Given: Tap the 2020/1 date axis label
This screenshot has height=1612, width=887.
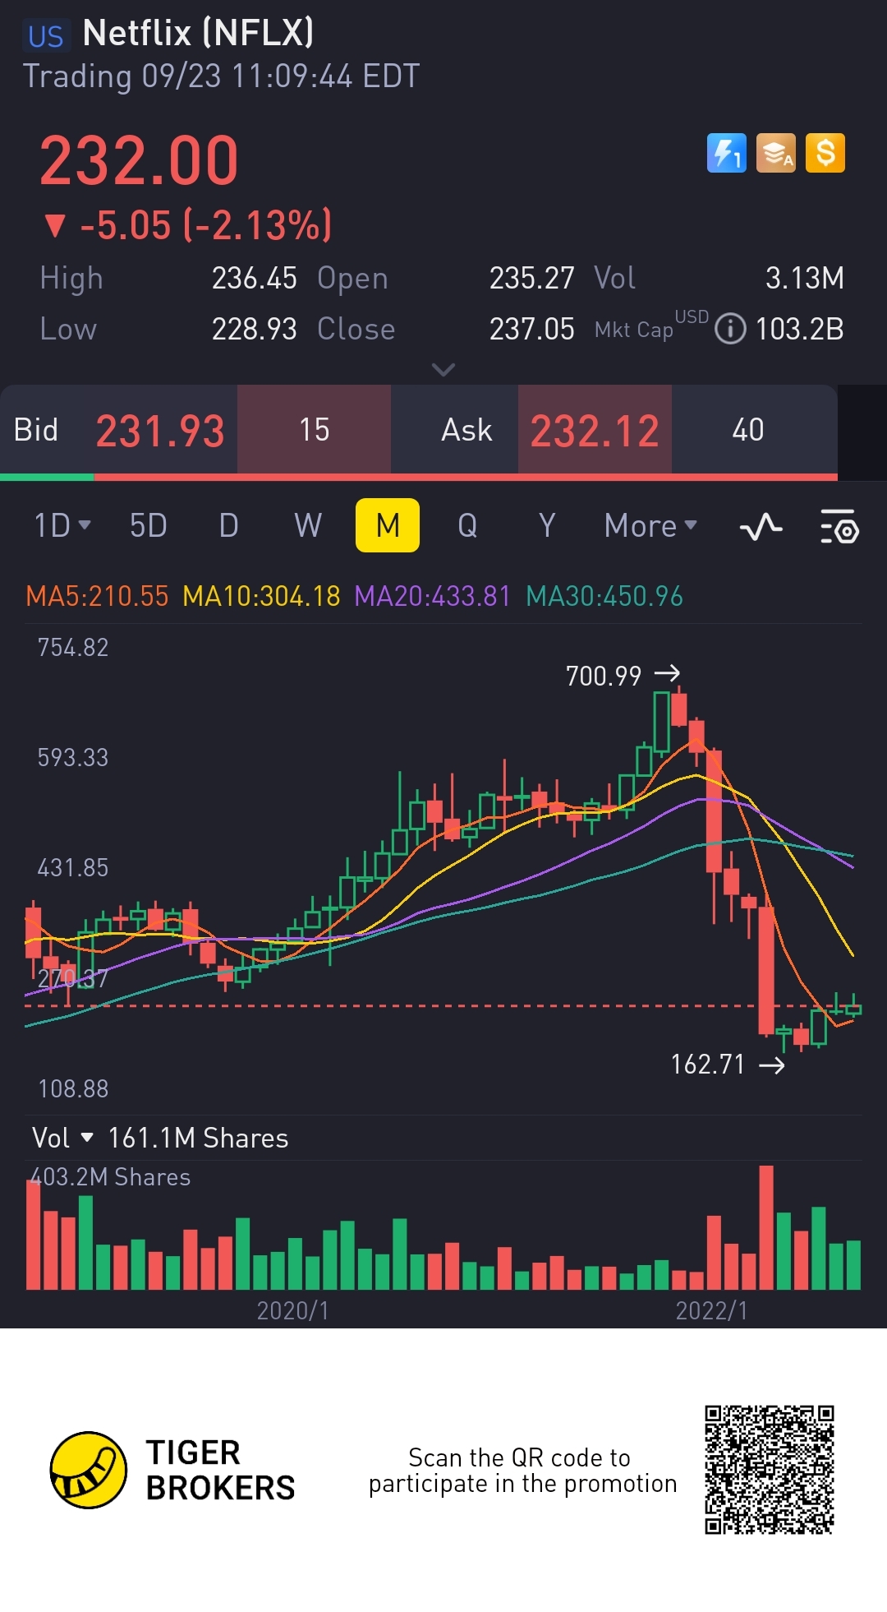Looking at the screenshot, I should pos(293,1310).
